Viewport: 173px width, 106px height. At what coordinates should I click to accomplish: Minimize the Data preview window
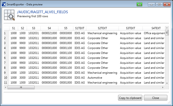[x=152, y=4]
